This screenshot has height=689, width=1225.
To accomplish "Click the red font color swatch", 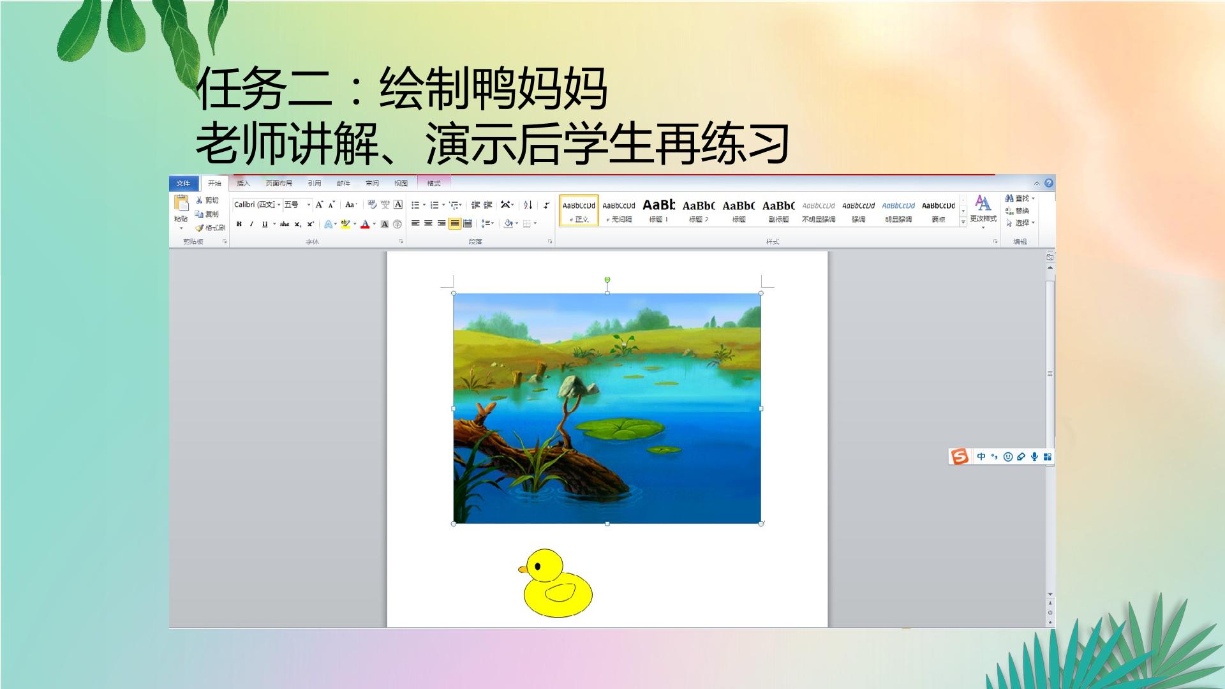I will 365,224.
